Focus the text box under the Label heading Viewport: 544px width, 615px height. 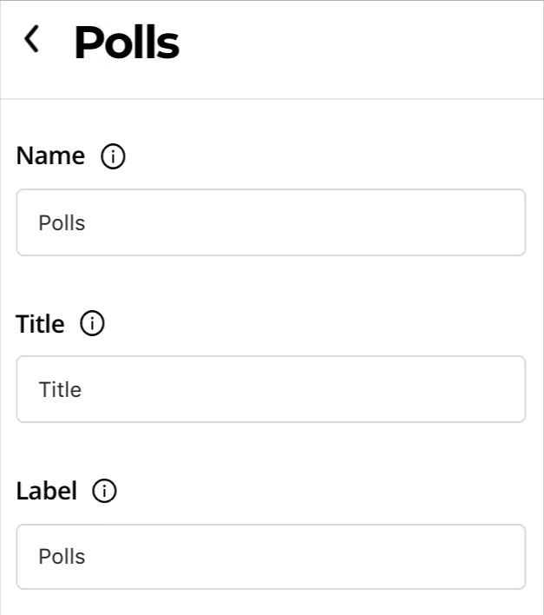(271, 556)
